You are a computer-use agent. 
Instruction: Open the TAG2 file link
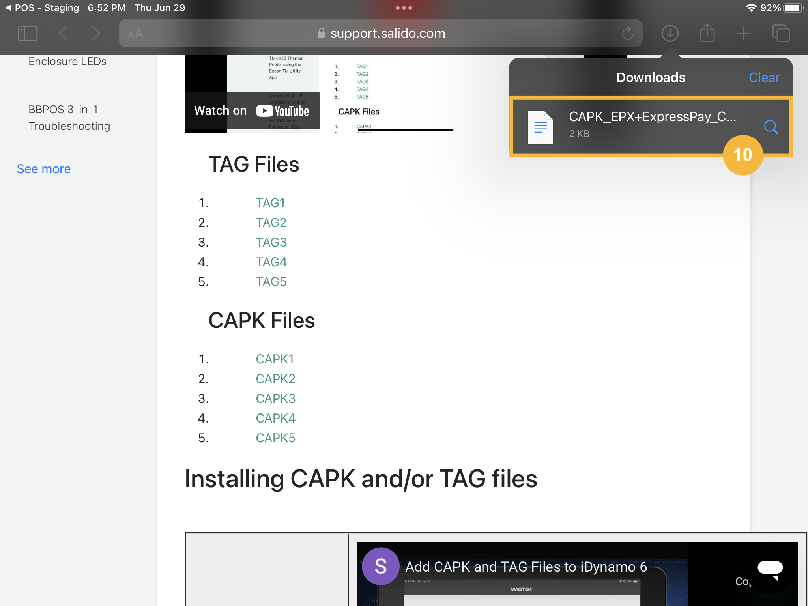(x=271, y=223)
